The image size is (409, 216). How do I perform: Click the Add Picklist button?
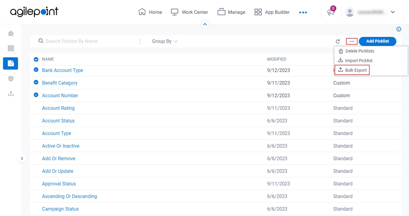click(x=377, y=41)
